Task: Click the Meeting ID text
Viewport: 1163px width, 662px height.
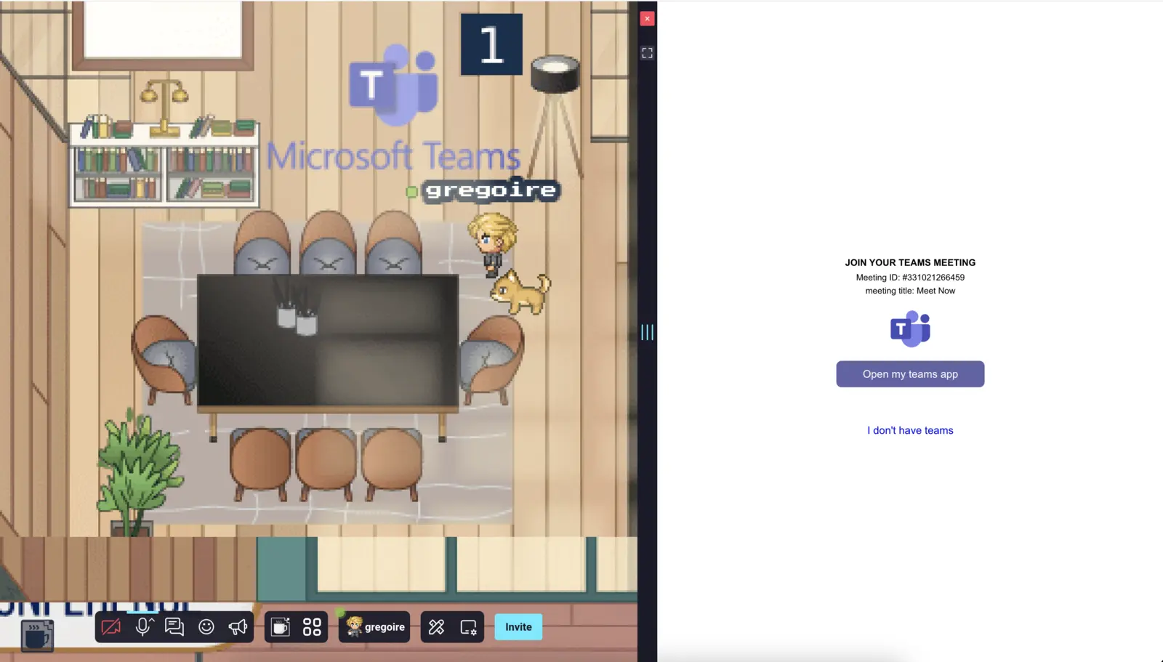Action: pos(910,278)
